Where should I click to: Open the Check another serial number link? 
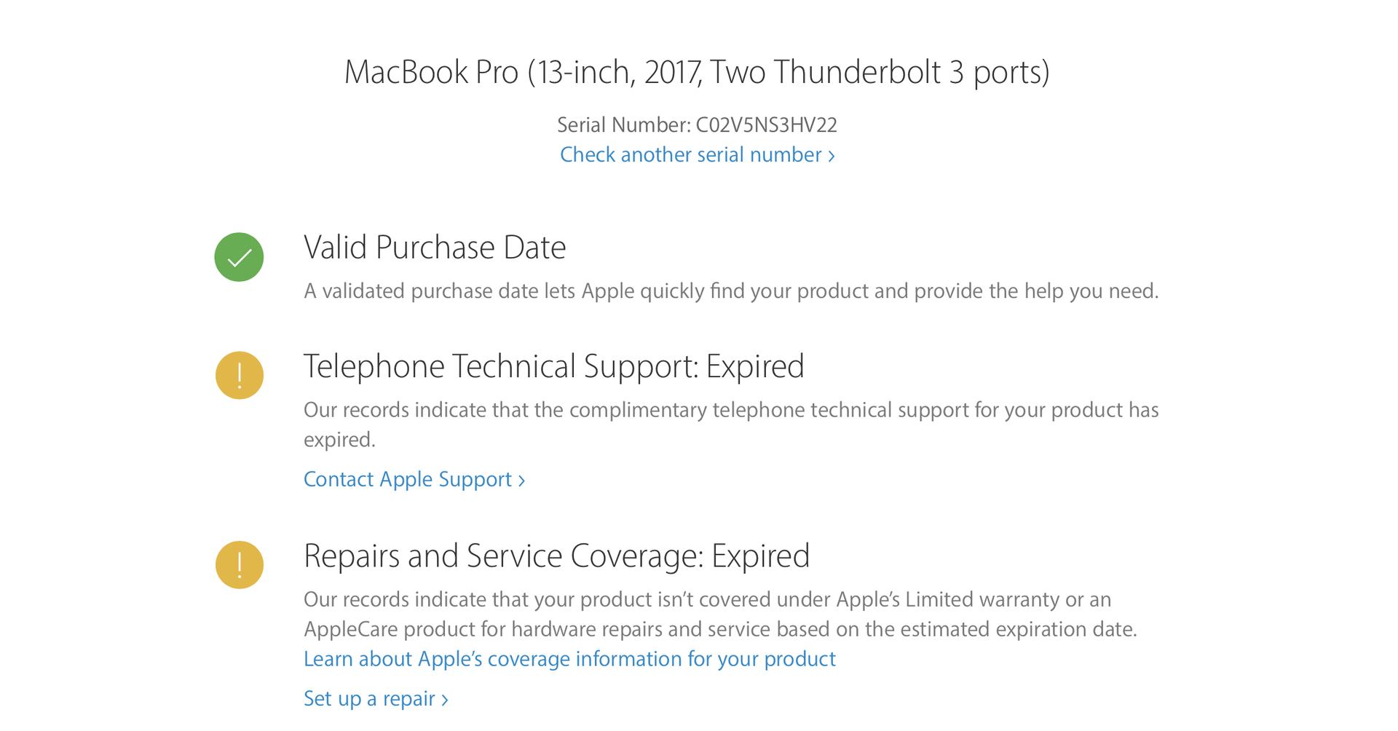click(697, 154)
